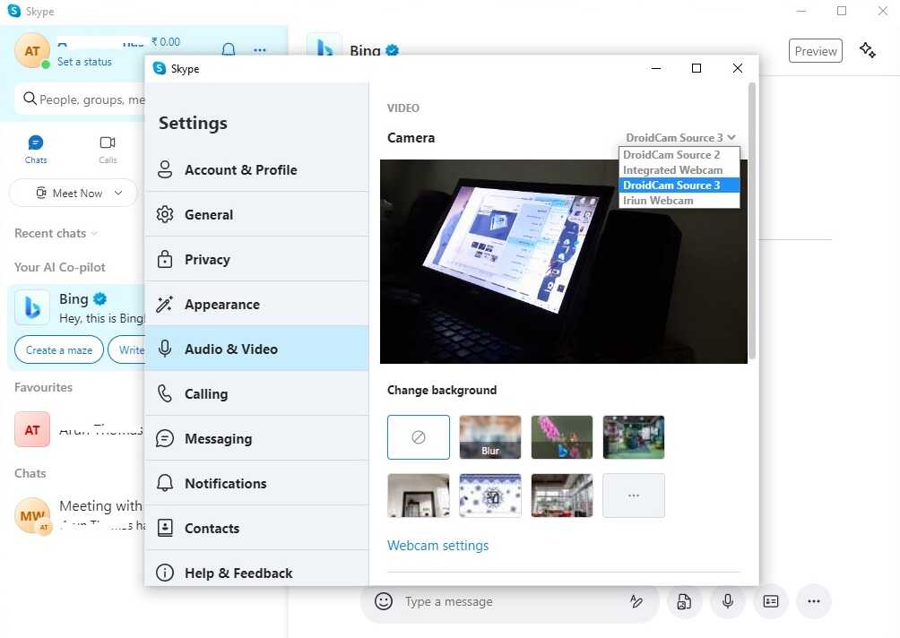Select pink flower background thumbnail
900x638 pixels.
click(x=562, y=437)
